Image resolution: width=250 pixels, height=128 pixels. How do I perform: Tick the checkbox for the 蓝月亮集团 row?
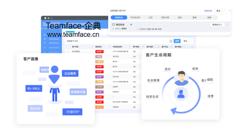click(68, 51)
